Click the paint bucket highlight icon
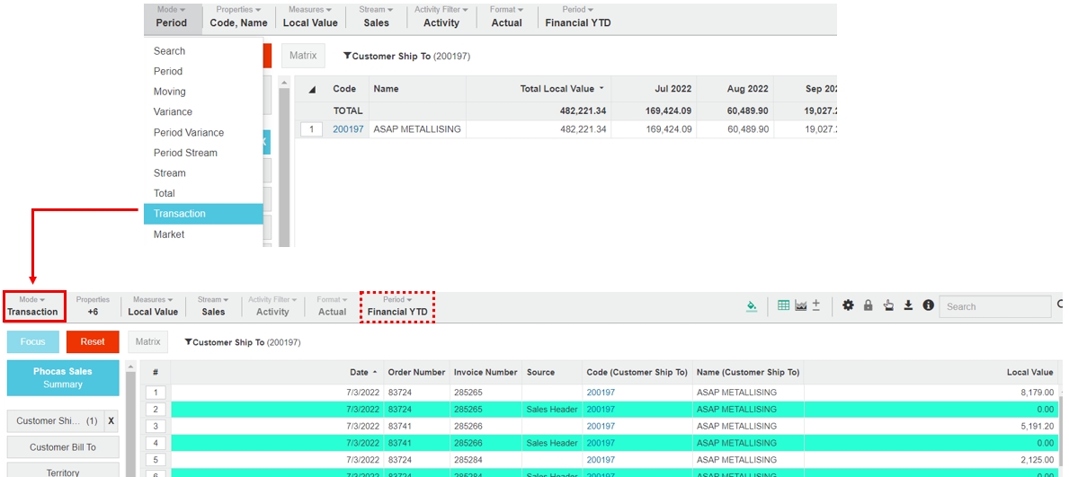The image size is (1069, 477). point(752,306)
